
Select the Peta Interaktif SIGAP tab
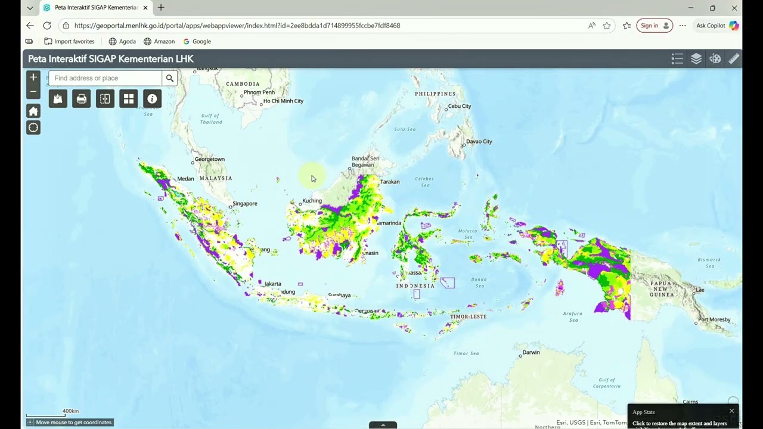click(95, 8)
